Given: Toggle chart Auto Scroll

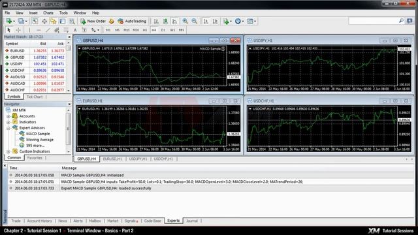Looking at the screenshot, I should (206, 21).
